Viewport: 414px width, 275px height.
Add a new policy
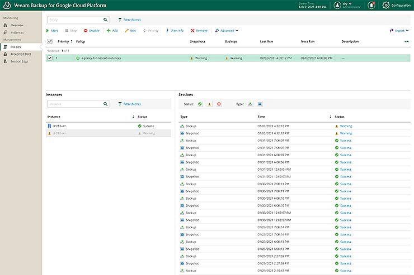112,31
